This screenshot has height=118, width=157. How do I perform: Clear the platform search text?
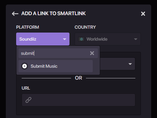[x=92, y=53]
